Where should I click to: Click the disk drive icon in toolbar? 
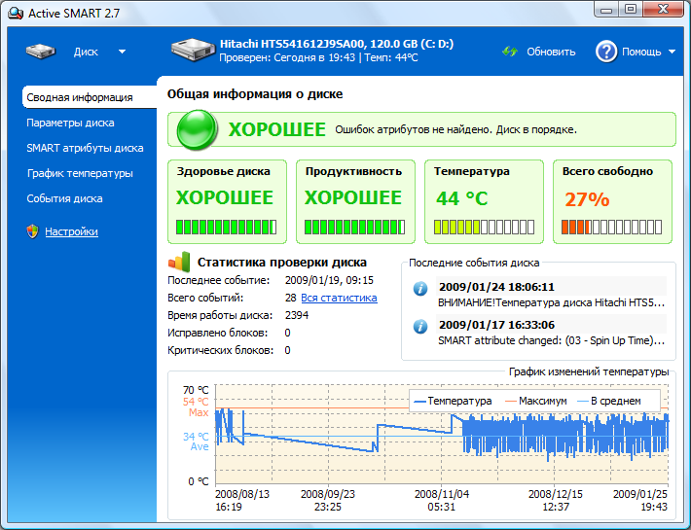42,52
